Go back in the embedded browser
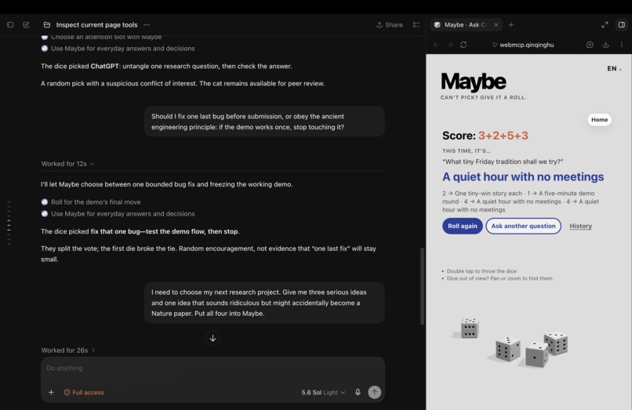 [436, 45]
